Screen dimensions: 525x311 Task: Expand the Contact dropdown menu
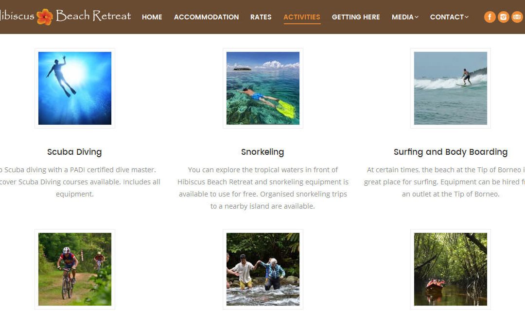click(x=449, y=17)
